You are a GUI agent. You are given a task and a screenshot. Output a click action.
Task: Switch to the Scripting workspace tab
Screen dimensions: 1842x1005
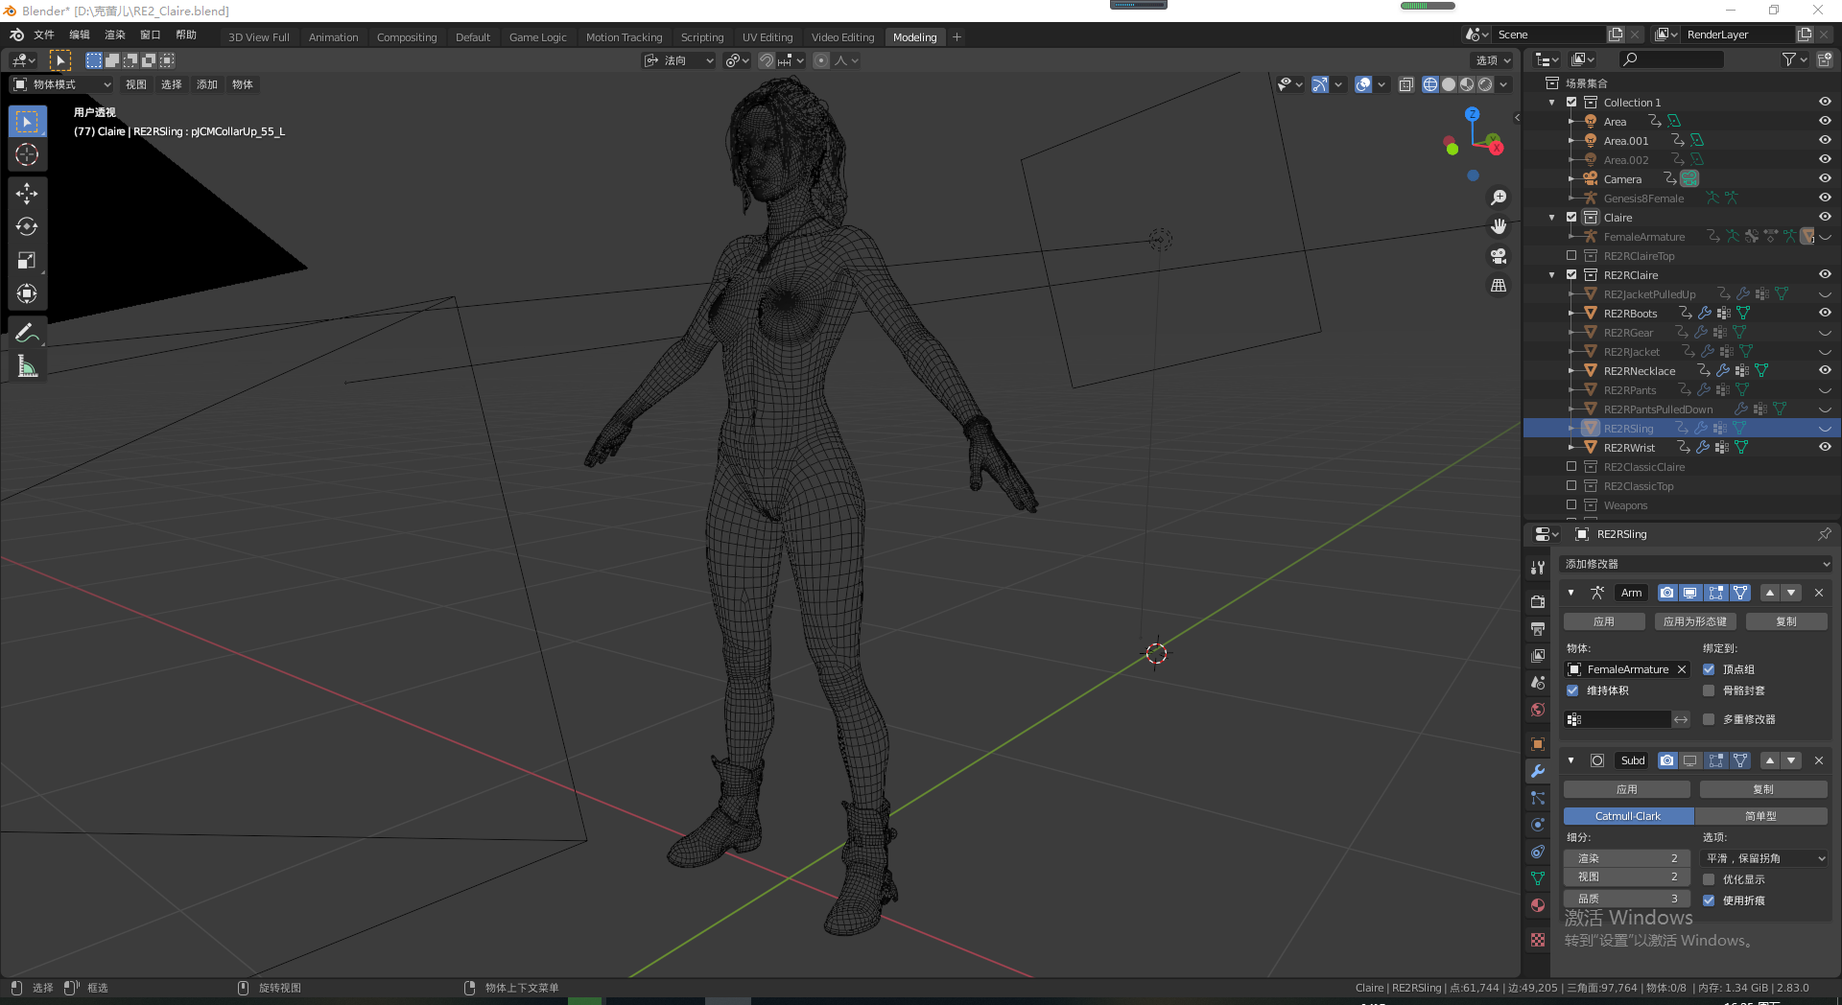(x=702, y=37)
